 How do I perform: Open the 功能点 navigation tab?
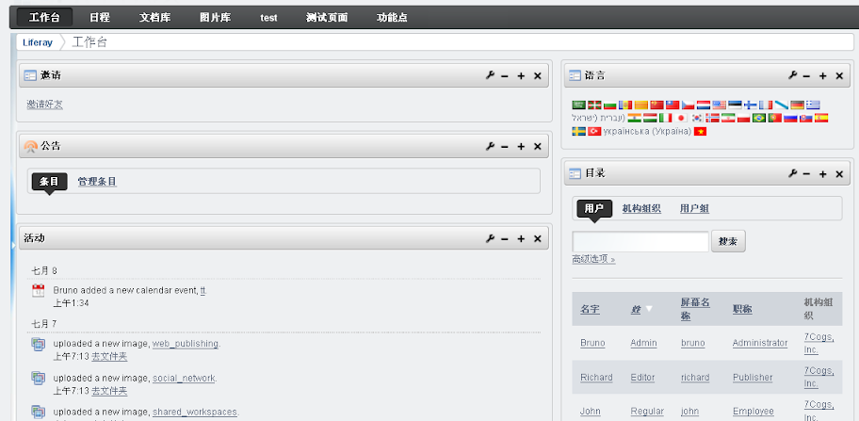(392, 18)
